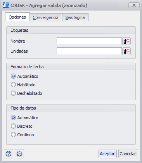
Task: Click the cell reference picker for Unidades
Action: point(126,51)
